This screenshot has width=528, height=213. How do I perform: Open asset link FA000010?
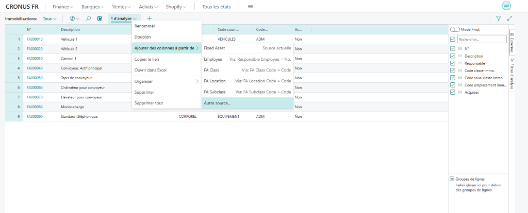click(x=35, y=39)
